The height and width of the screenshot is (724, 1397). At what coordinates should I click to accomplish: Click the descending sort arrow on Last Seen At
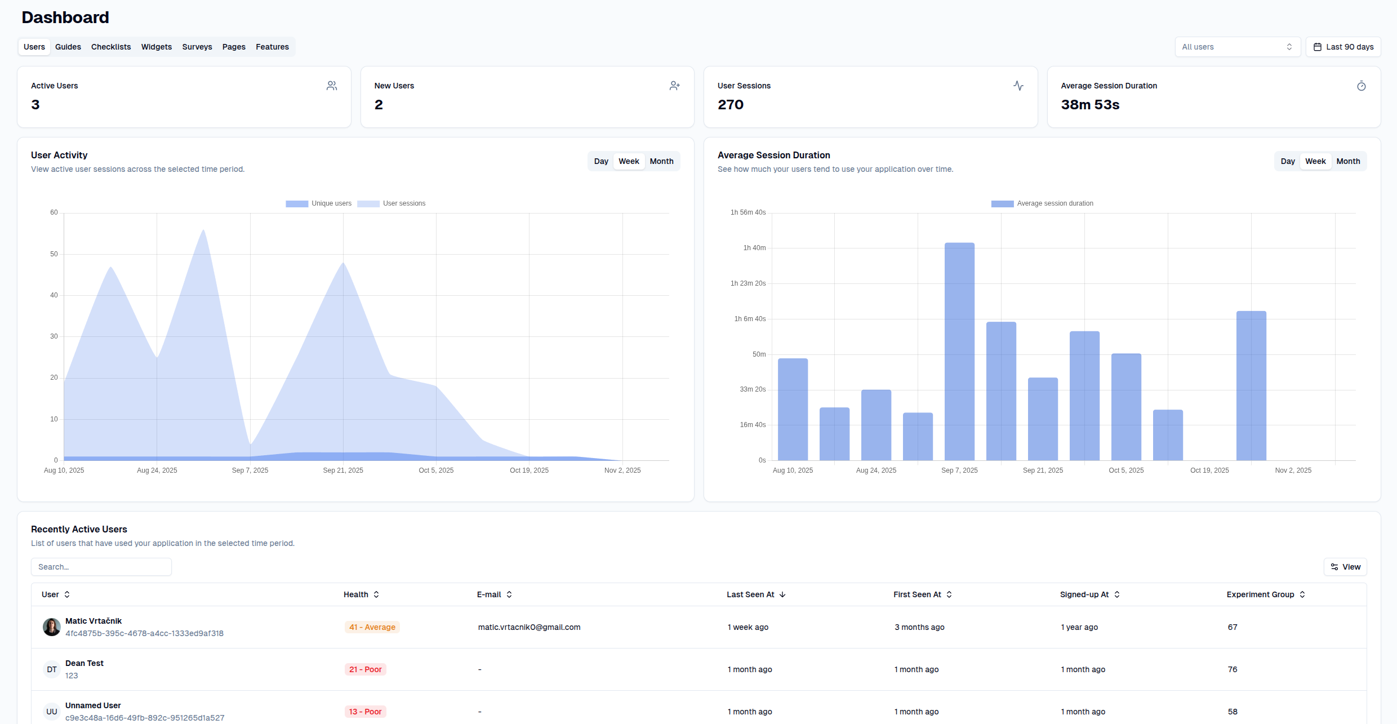tap(781, 594)
